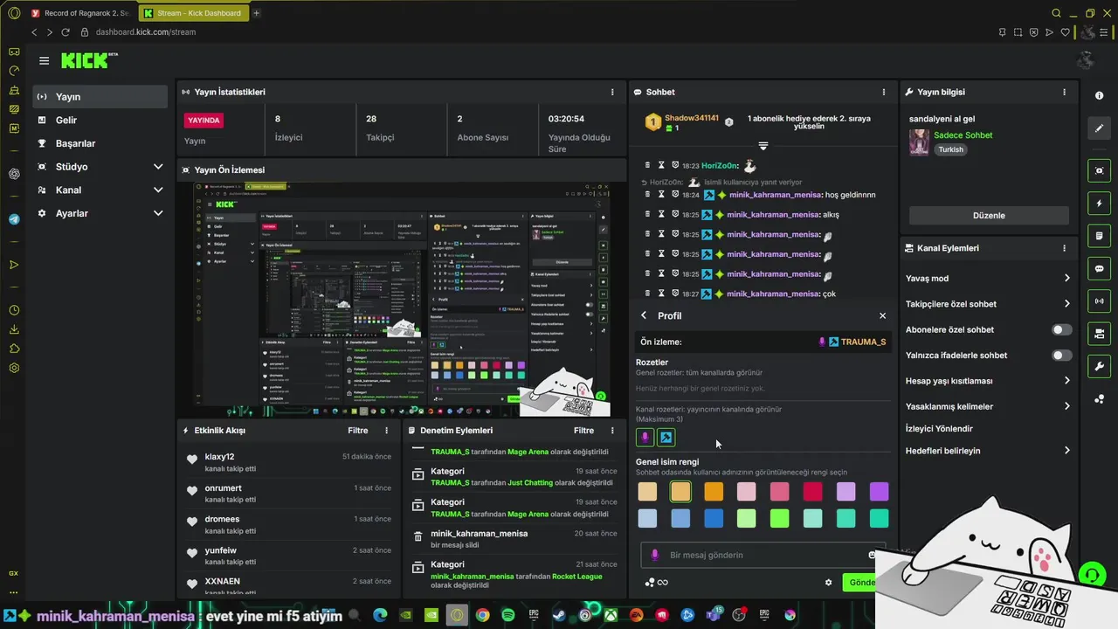Image resolution: width=1118 pixels, height=629 pixels.
Task: Open the Başarılar sidebar page
Action: click(x=100, y=143)
